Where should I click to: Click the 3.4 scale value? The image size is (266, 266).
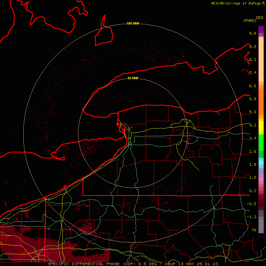(253, 138)
